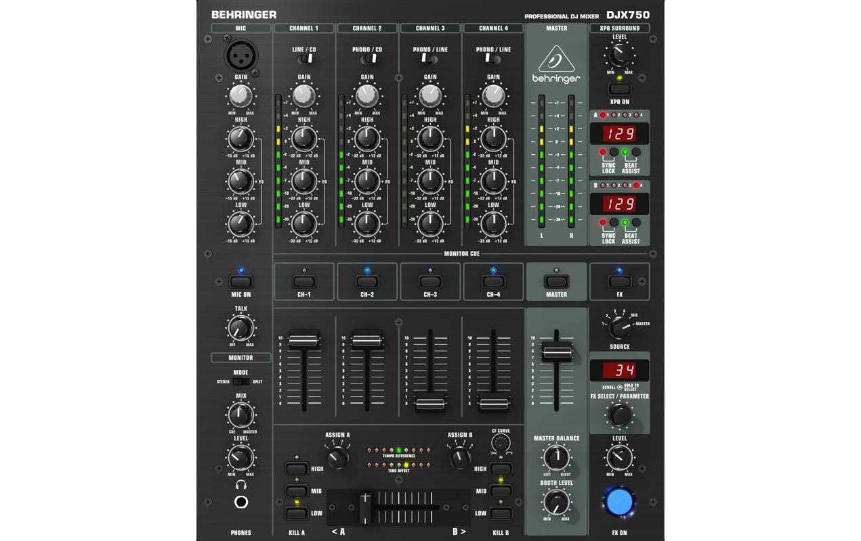Click the MIC gain knob
Image resolution: width=861 pixels, height=541 pixels.
pyautogui.click(x=240, y=96)
